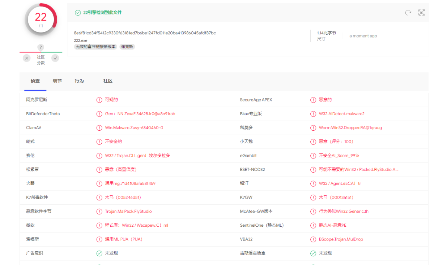Viewport: 434px width, 265px height.
Task: Click the Gen：NN.ZexaF.34628 detection result
Action: point(140,114)
